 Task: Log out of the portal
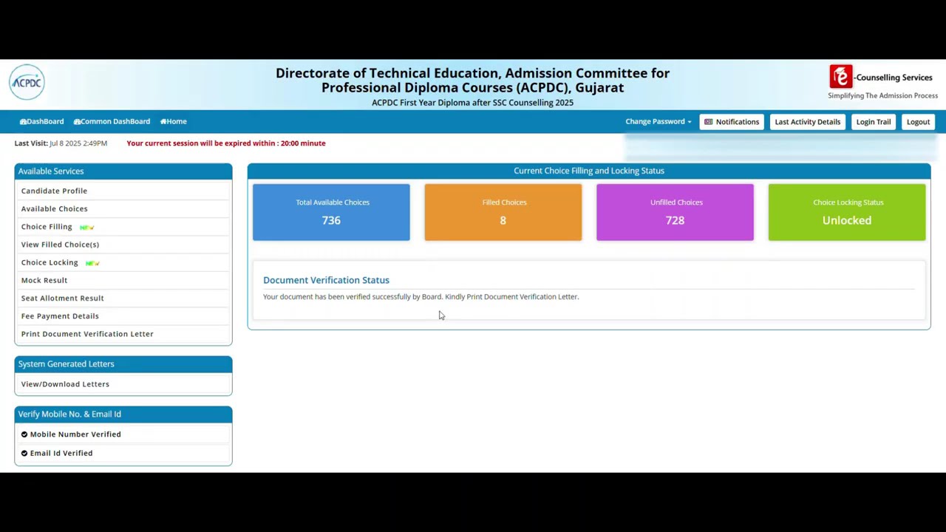pos(918,122)
